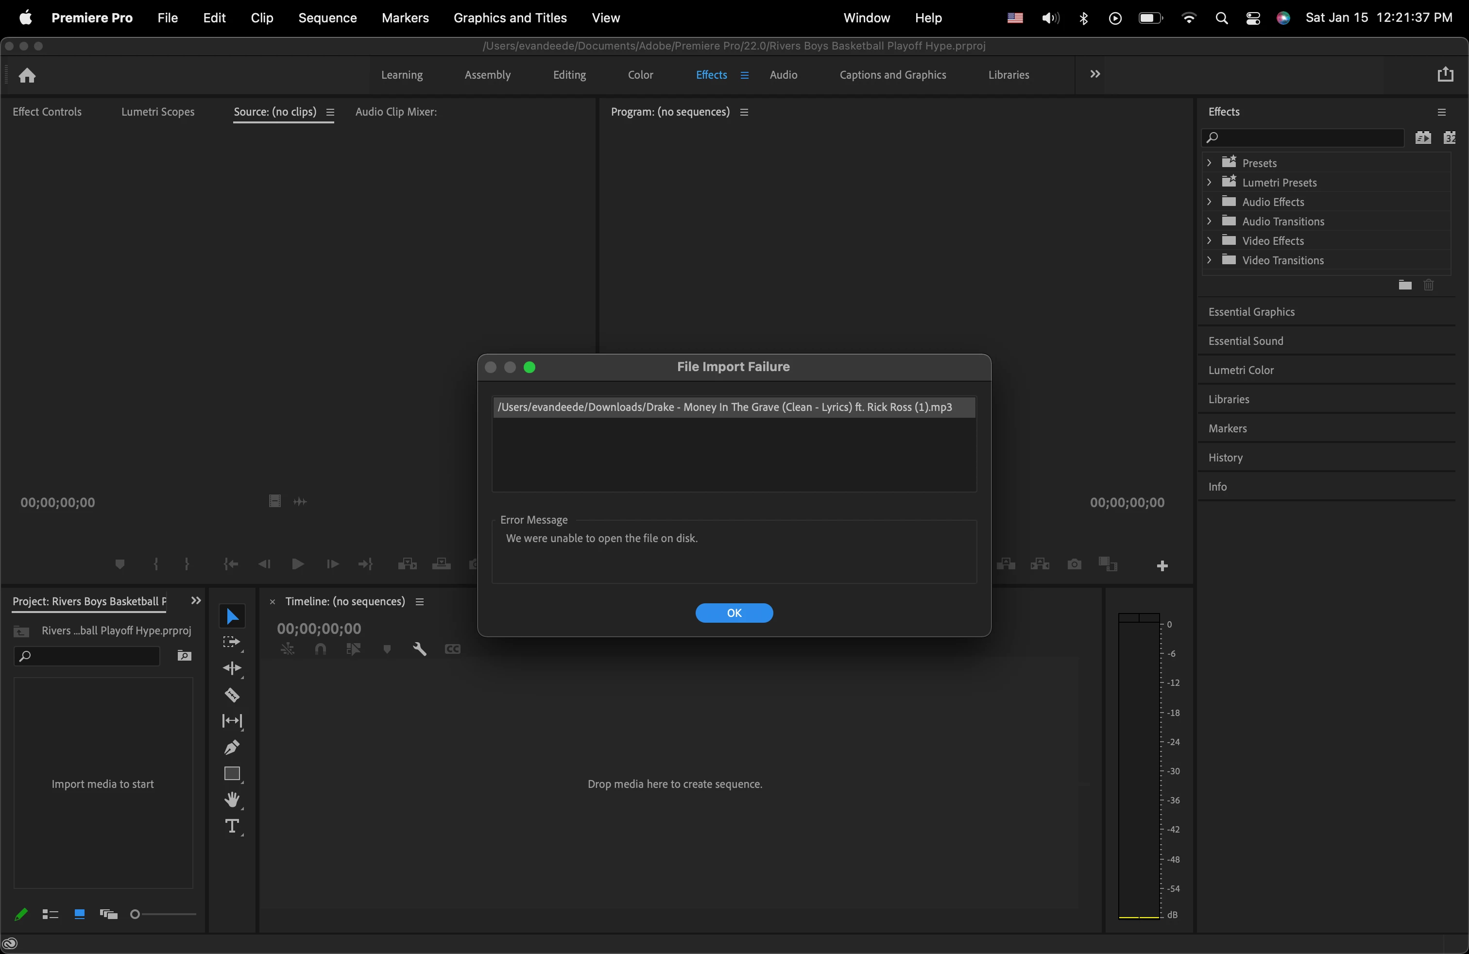
Task: Open the Sequence menu
Action: pyautogui.click(x=327, y=18)
